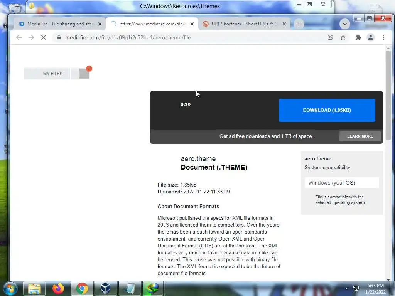Open the Chrome three-dot menu

[x=383, y=37]
